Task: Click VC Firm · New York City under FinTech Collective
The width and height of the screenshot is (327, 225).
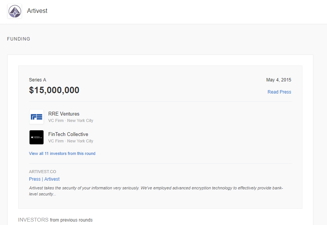Action: coord(71,141)
